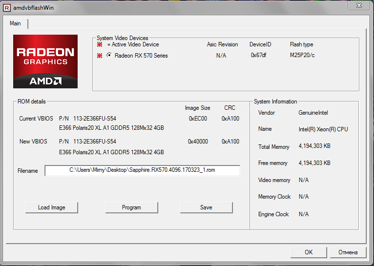Viewport: 374px width, 266px height.
Task: Click the red active-device star beside Radeon RX 570
Action: [100, 56]
